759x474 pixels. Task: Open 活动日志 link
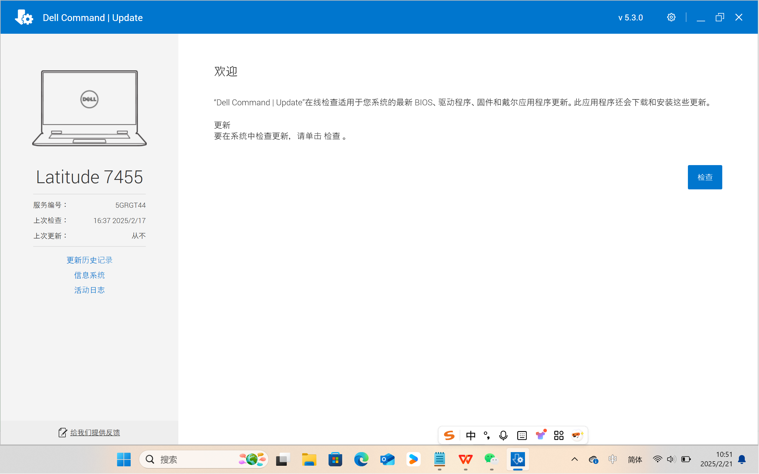(89, 290)
